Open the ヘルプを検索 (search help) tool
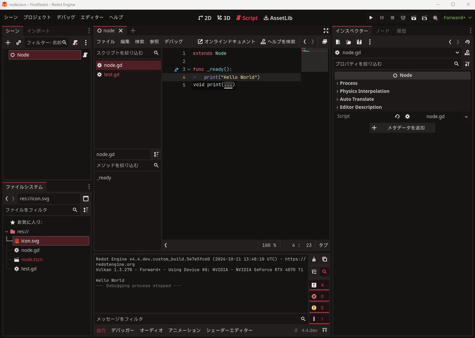 coord(277,41)
